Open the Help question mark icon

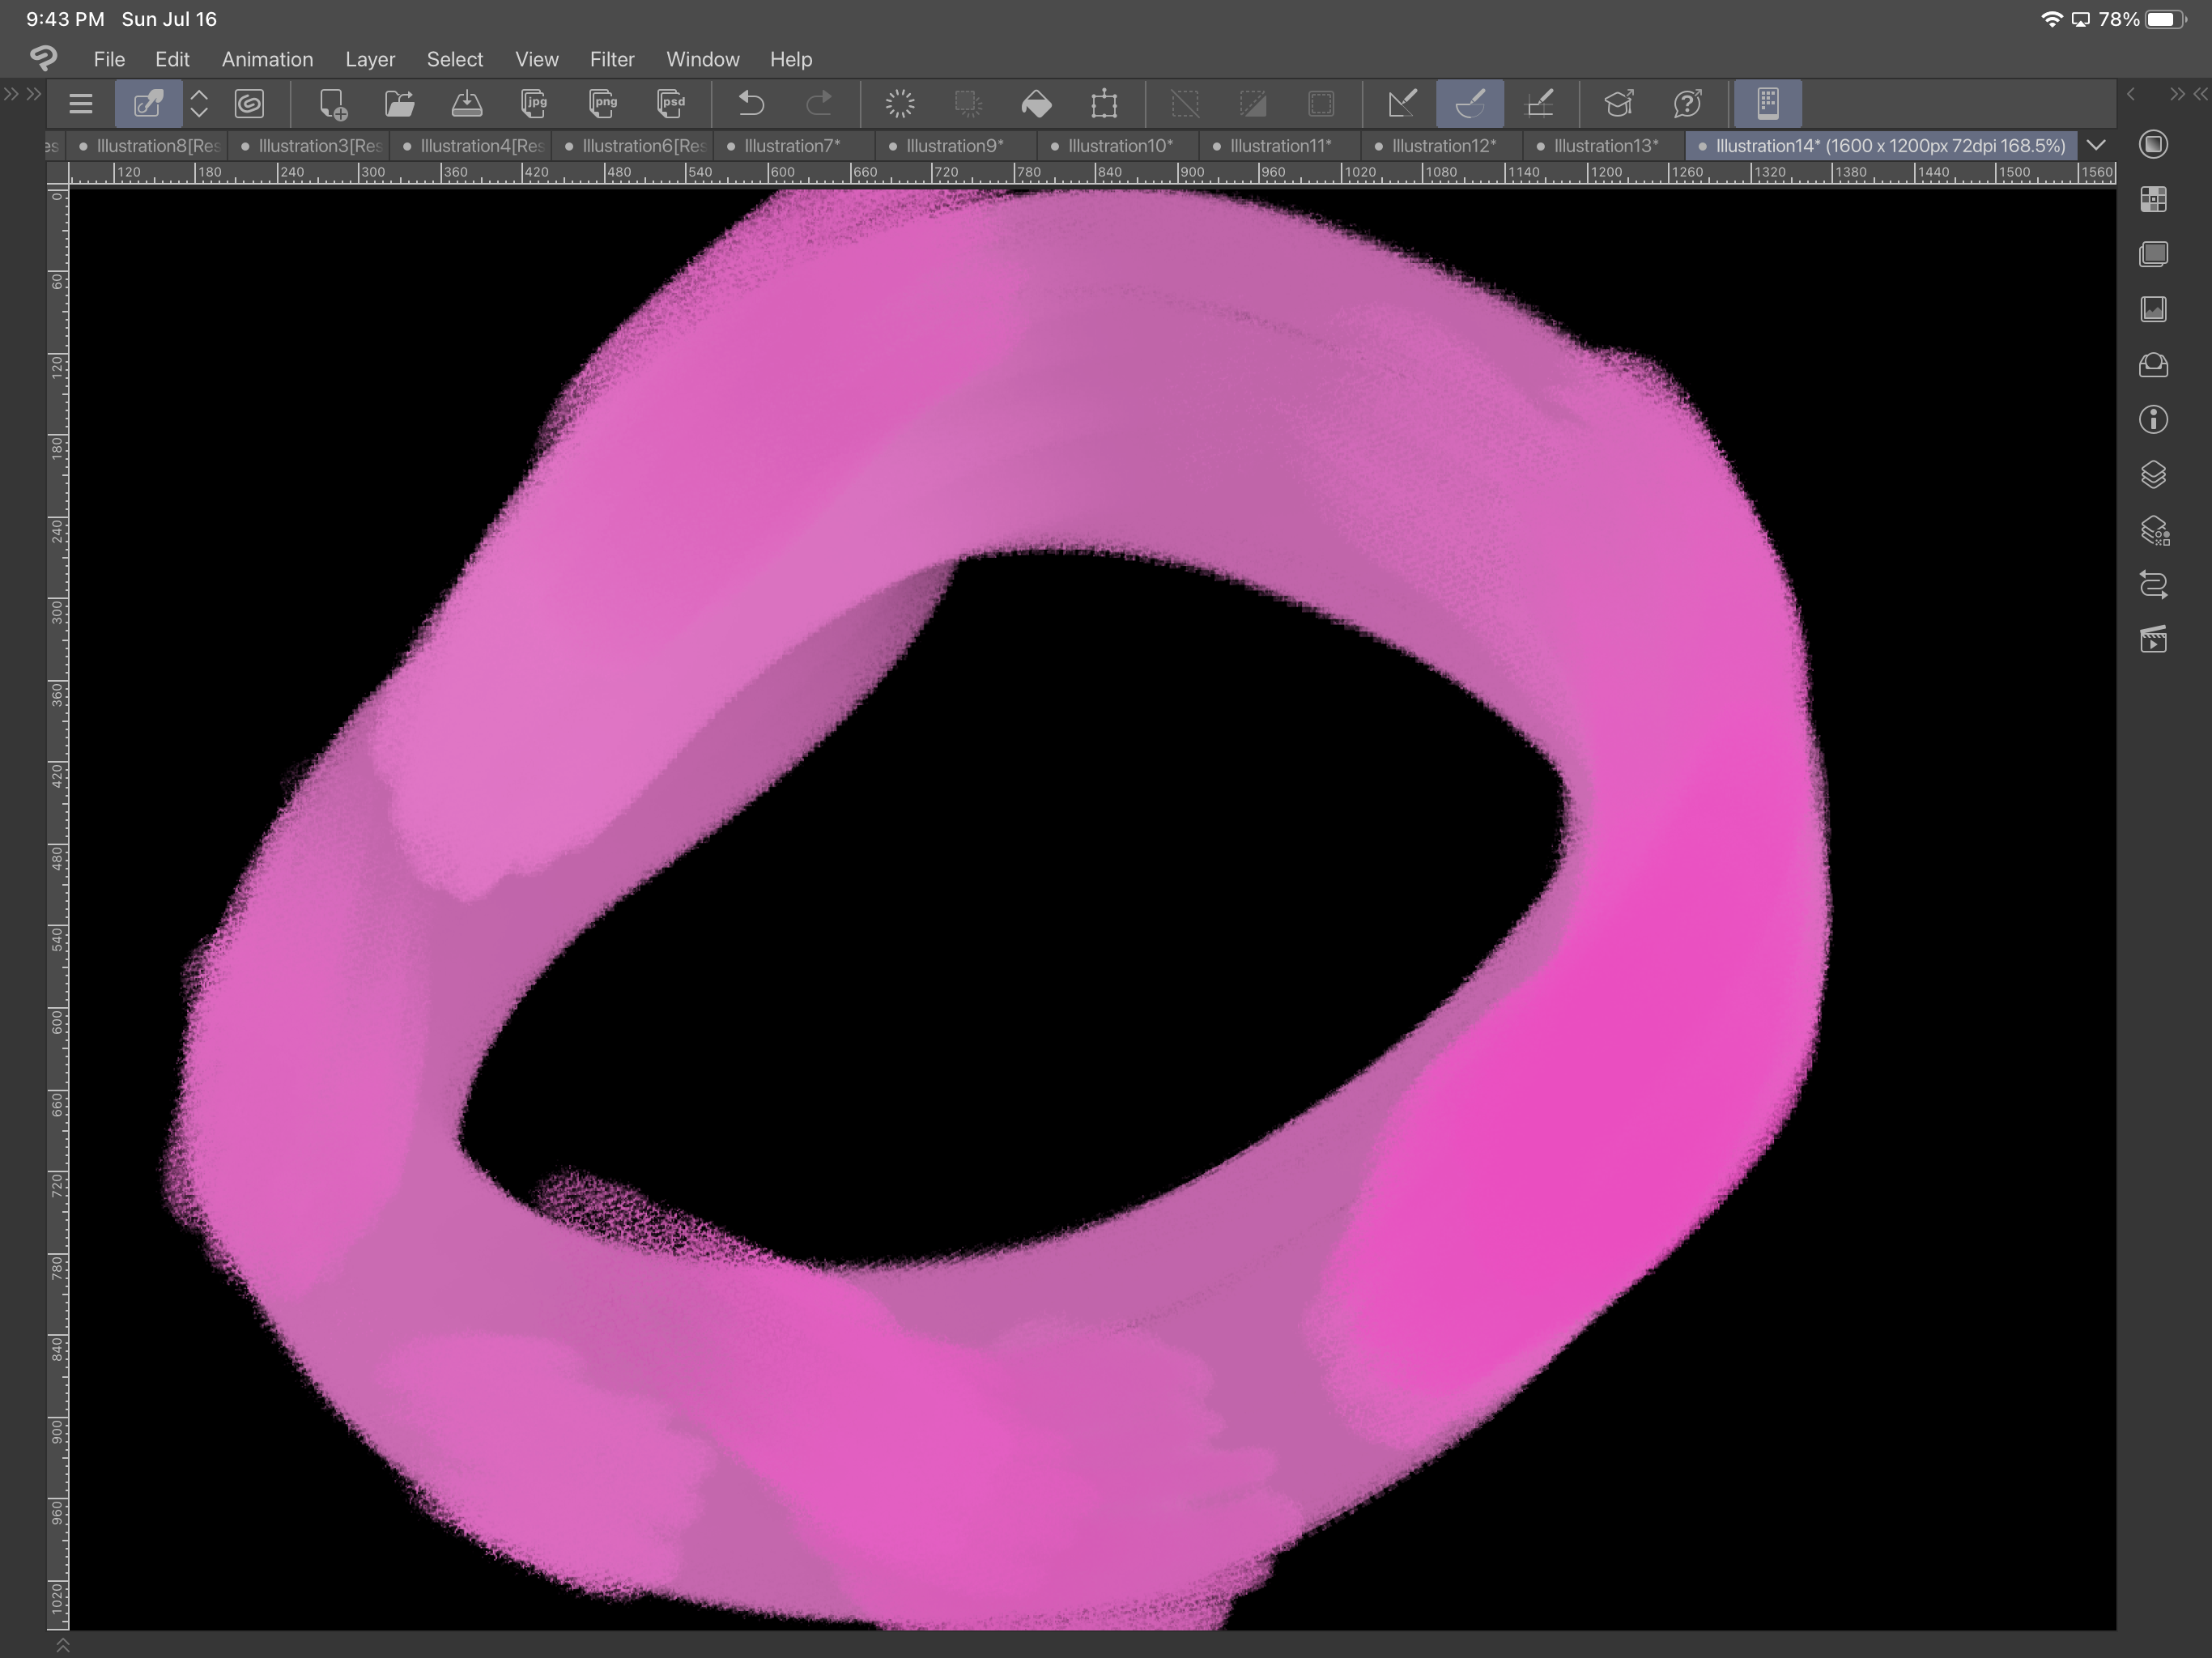[x=1688, y=103]
